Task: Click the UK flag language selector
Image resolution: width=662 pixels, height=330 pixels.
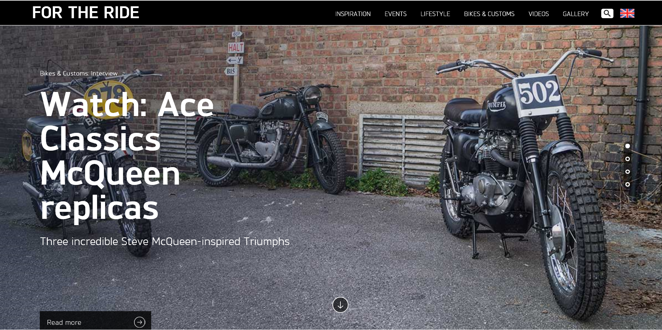Action: coord(627,13)
